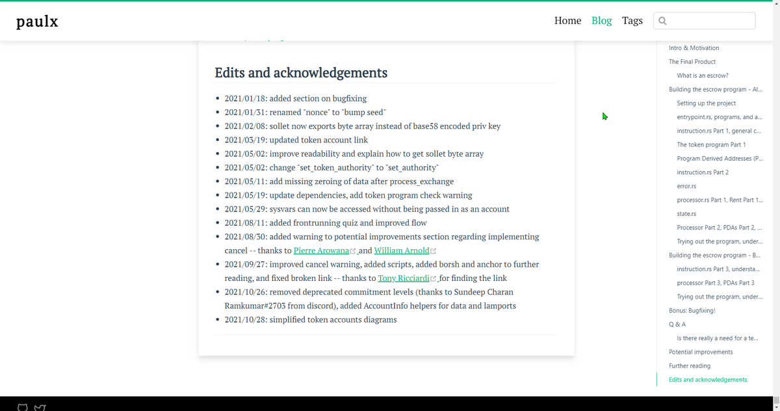The width and height of the screenshot is (780, 411).
Task: Open the Tags navigation item
Action: 632,21
